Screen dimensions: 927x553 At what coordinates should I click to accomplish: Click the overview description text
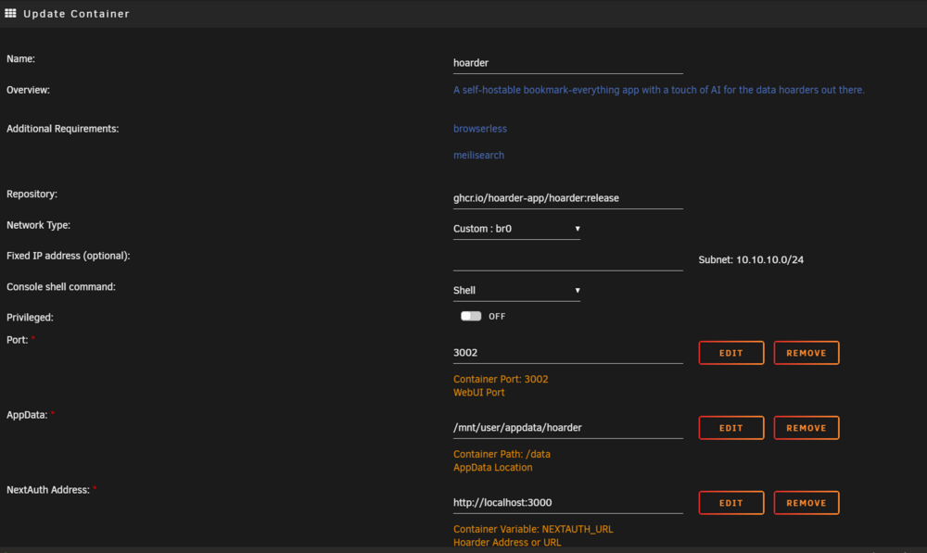(x=658, y=90)
